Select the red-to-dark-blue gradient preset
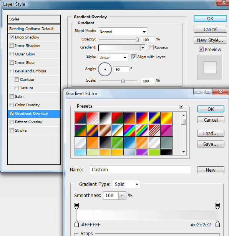 [80, 118]
